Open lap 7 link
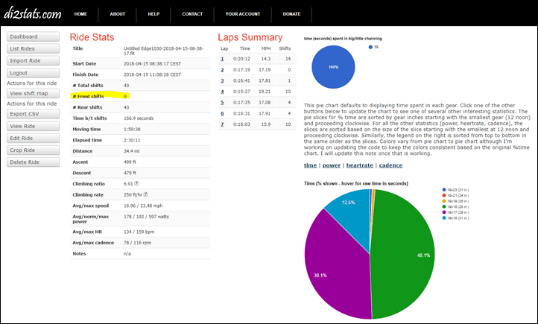 [222, 124]
